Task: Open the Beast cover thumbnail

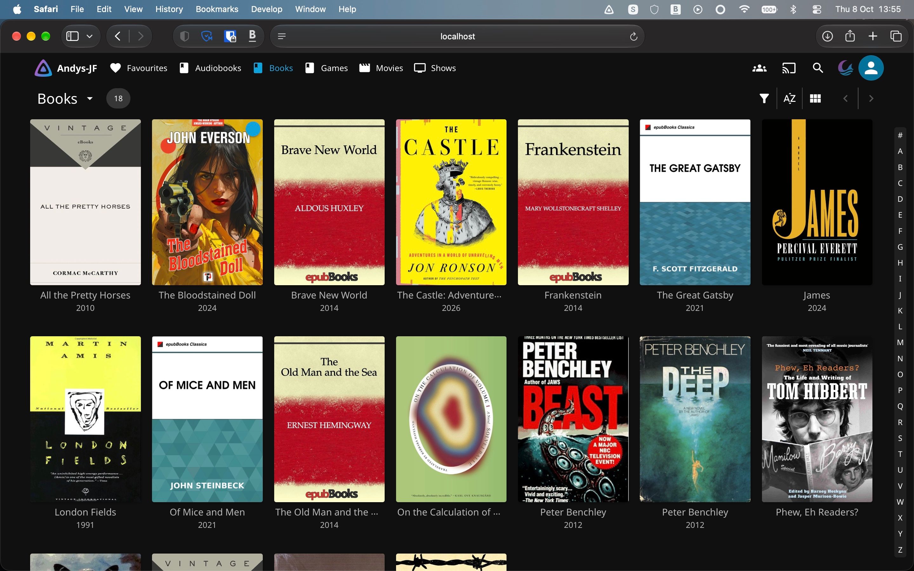Action: (573, 419)
